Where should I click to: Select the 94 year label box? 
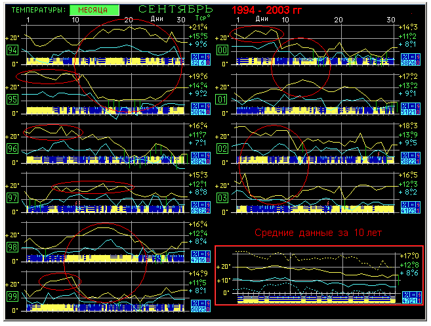point(12,50)
